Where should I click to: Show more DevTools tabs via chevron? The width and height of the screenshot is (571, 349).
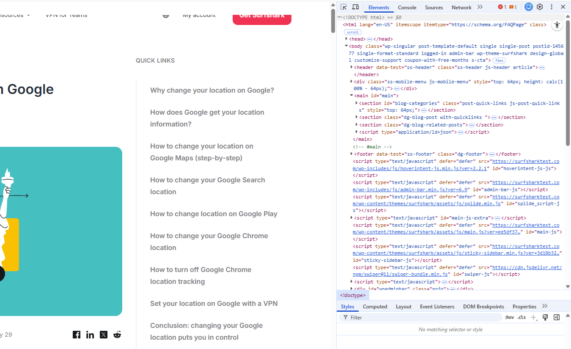click(480, 7)
